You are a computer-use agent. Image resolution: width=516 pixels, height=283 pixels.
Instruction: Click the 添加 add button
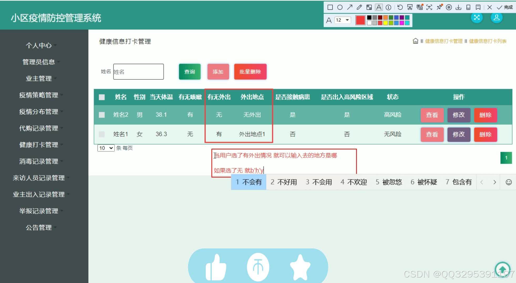click(x=218, y=72)
